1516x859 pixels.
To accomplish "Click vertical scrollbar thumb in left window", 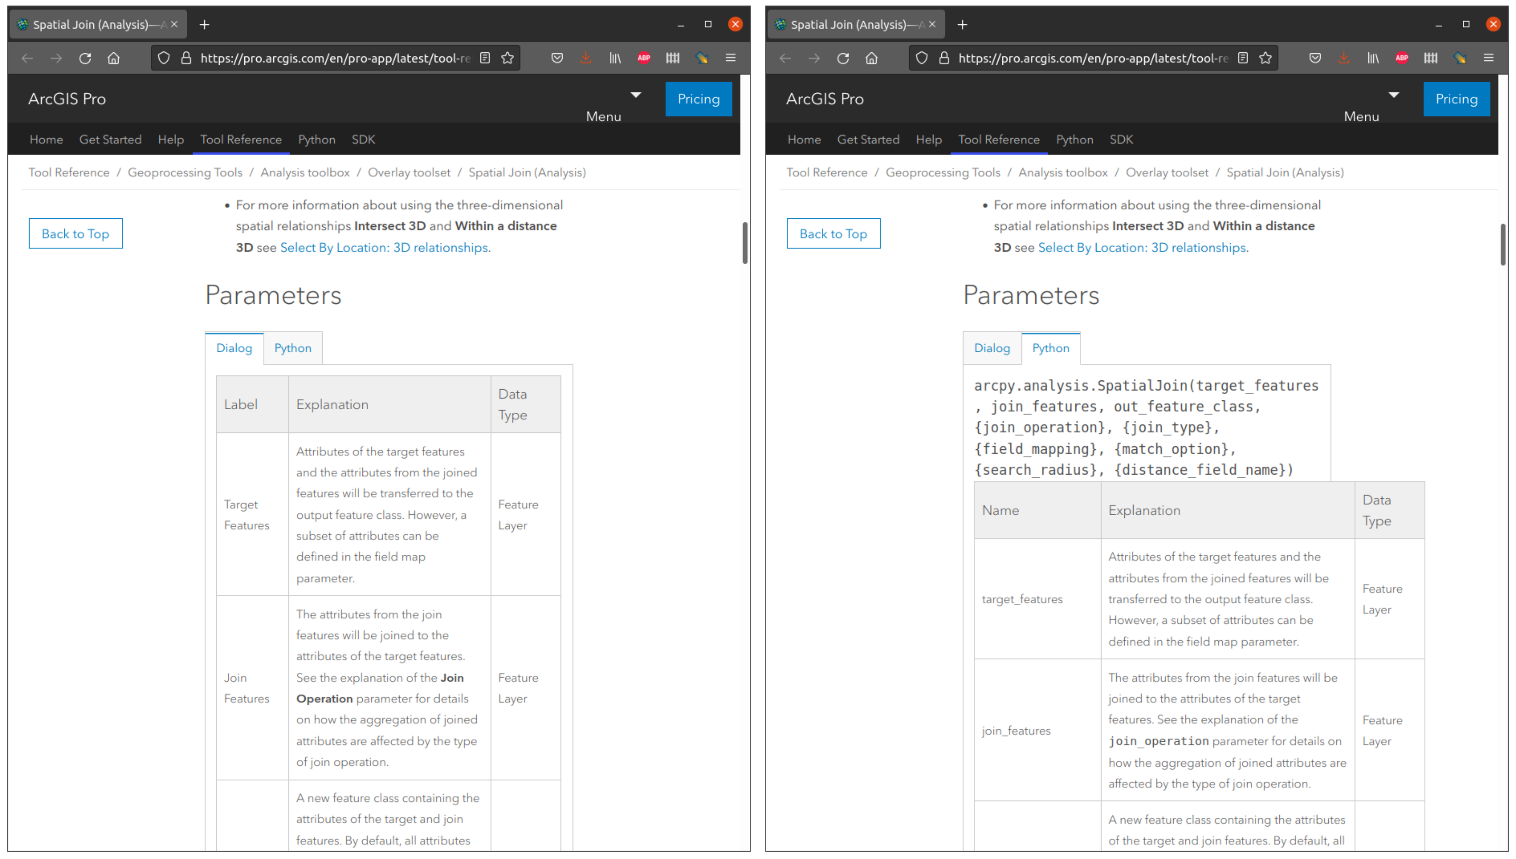I will tap(745, 243).
